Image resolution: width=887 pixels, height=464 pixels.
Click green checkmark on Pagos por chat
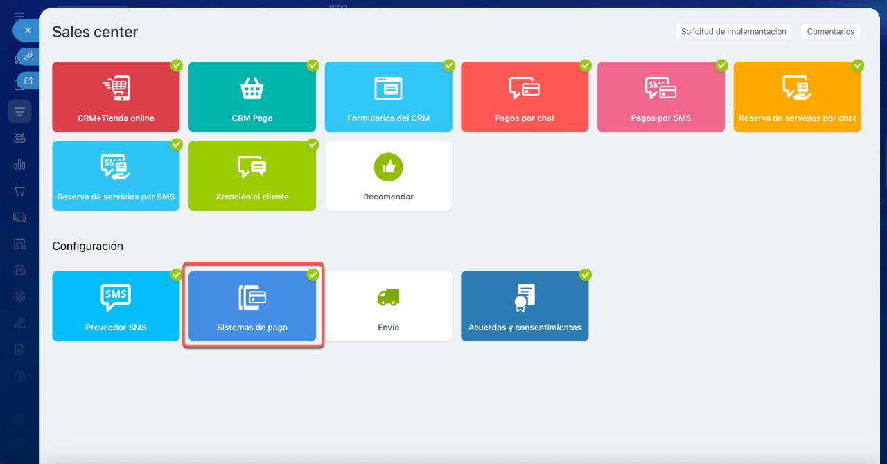586,65
